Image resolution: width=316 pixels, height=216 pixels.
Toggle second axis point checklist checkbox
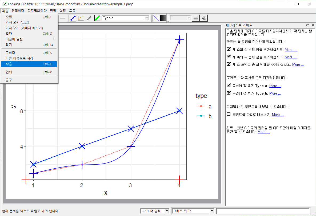point(229,56)
